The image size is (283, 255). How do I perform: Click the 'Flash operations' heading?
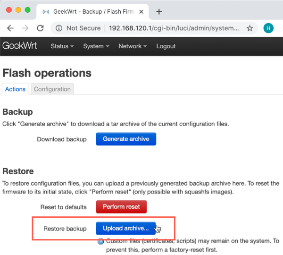(x=47, y=73)
